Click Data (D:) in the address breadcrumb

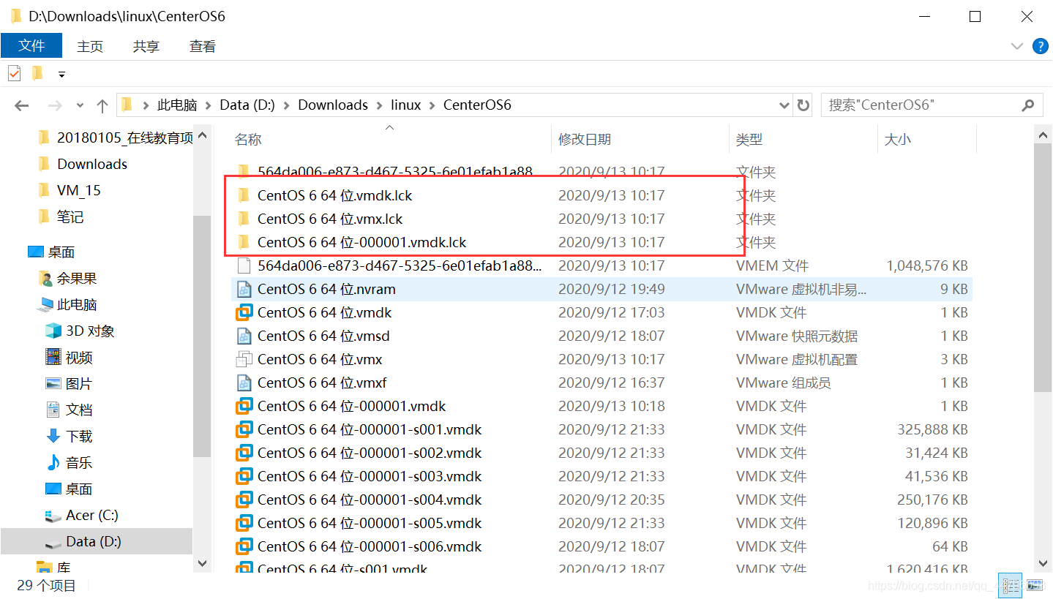tap(247, 105)
